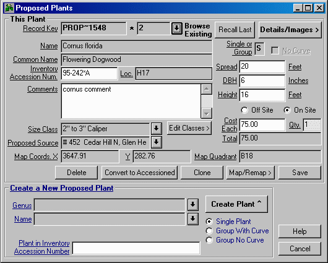
Task: Choose Group No Curve option
Action: (209, 240)
